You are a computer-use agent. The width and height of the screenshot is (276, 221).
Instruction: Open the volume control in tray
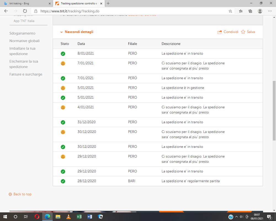(x=242, y=217)
